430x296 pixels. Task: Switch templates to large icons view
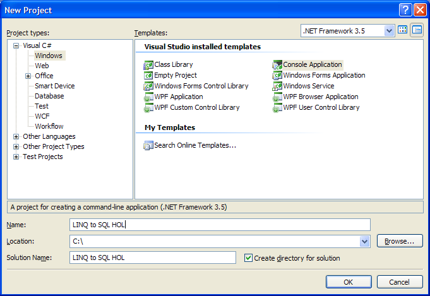tap(403, 30)
